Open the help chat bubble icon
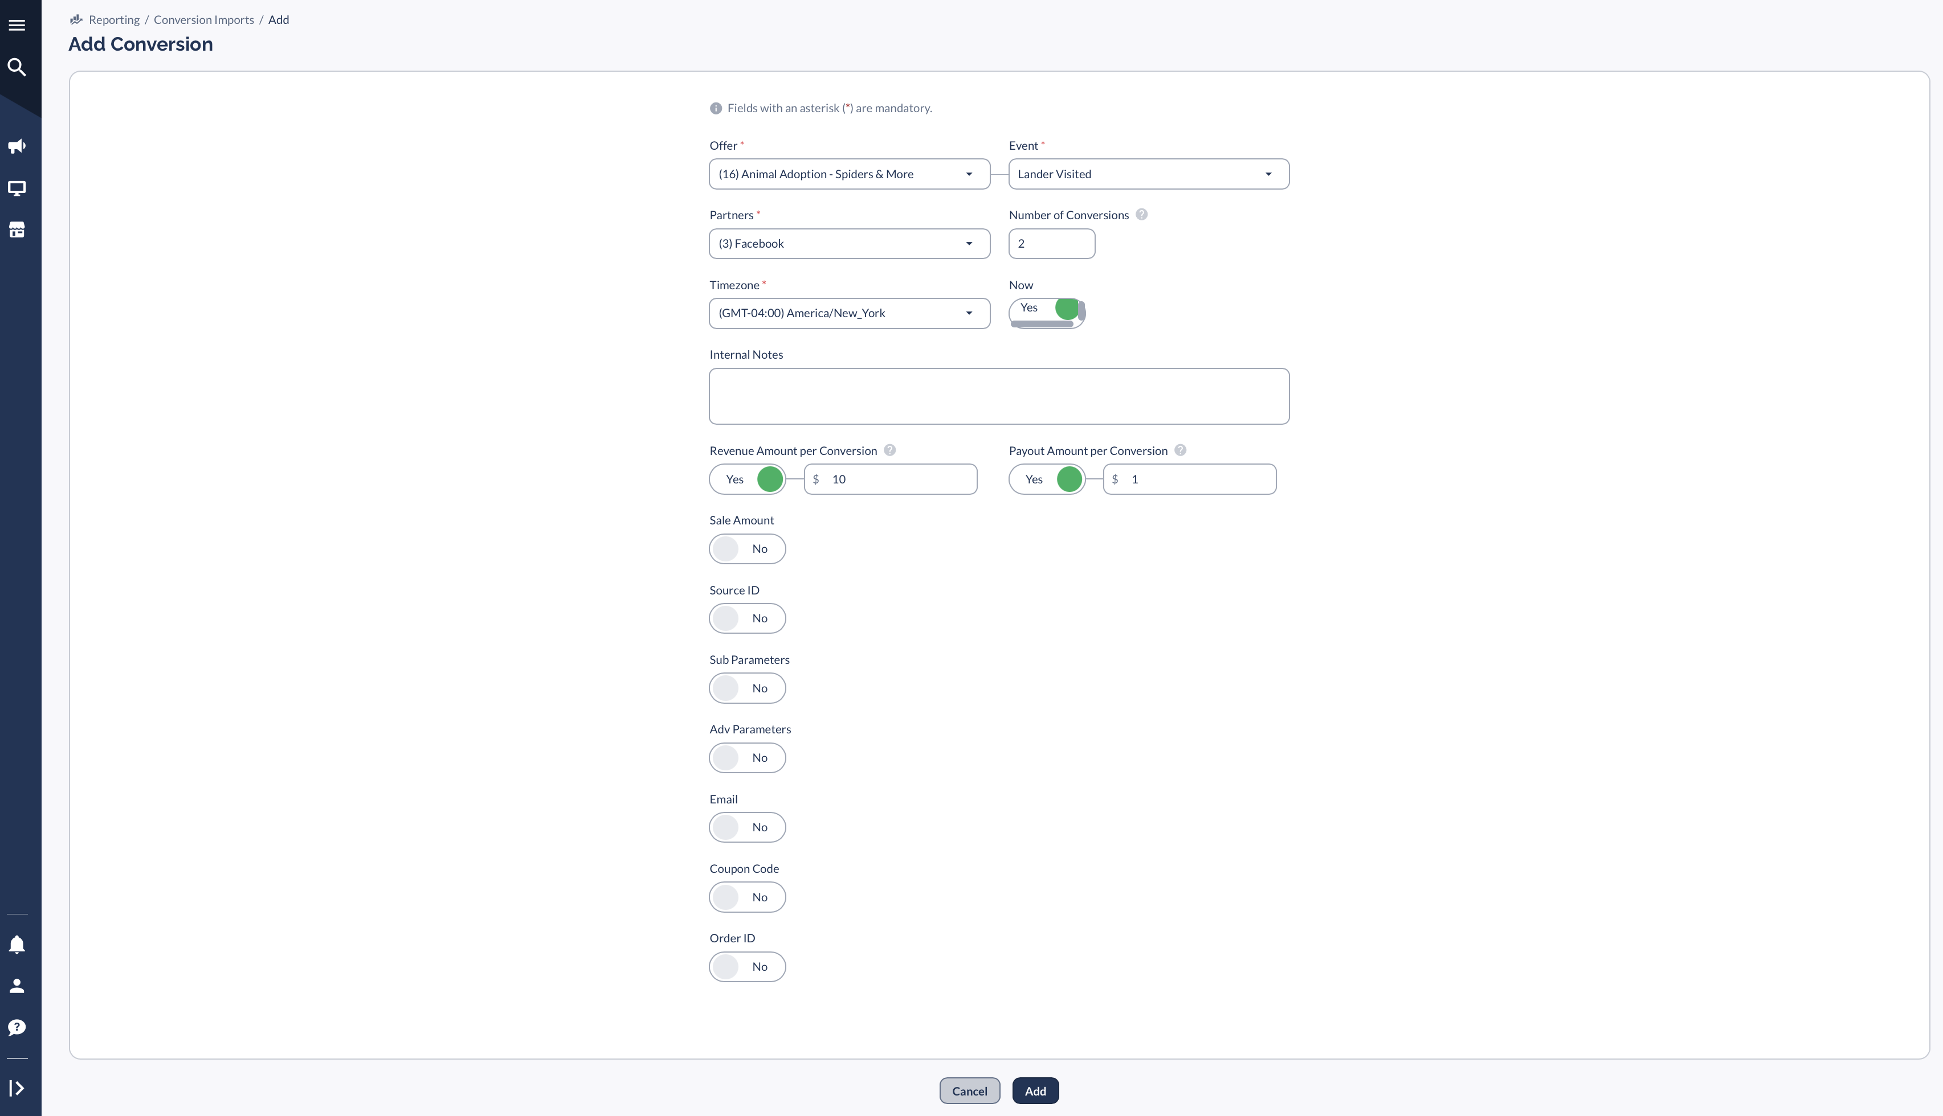The height and width of the screenshot is (1116, 1943). tap(17, 1027)
